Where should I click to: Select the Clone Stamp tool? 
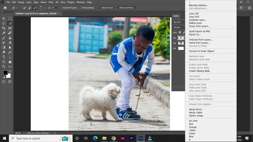10,38
